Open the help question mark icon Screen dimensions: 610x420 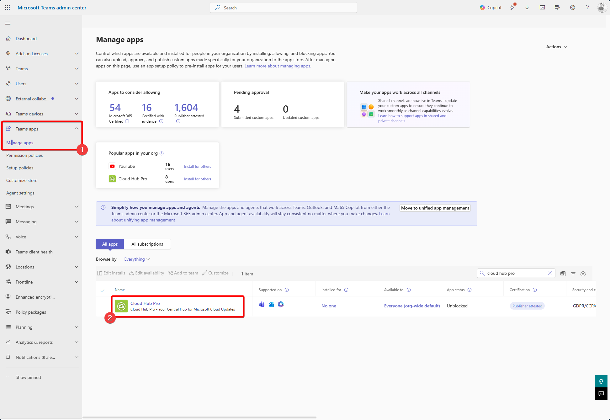(x=587, y=8)
